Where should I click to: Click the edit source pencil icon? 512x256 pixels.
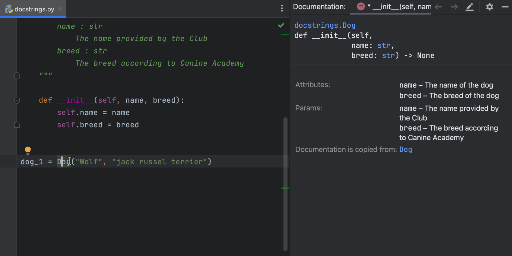(x=470, y=7)
